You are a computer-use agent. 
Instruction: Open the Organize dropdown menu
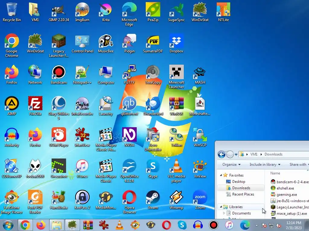click(x=231, y=165)
